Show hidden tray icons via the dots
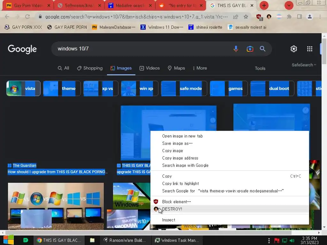Image resolution: width=327 pixels, height=245 pixels. click(x=269, y=241)
